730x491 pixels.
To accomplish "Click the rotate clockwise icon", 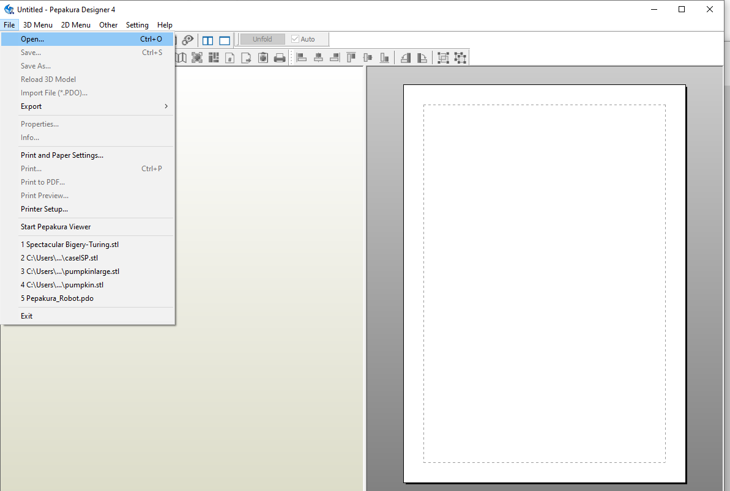I will coord(422,57).
